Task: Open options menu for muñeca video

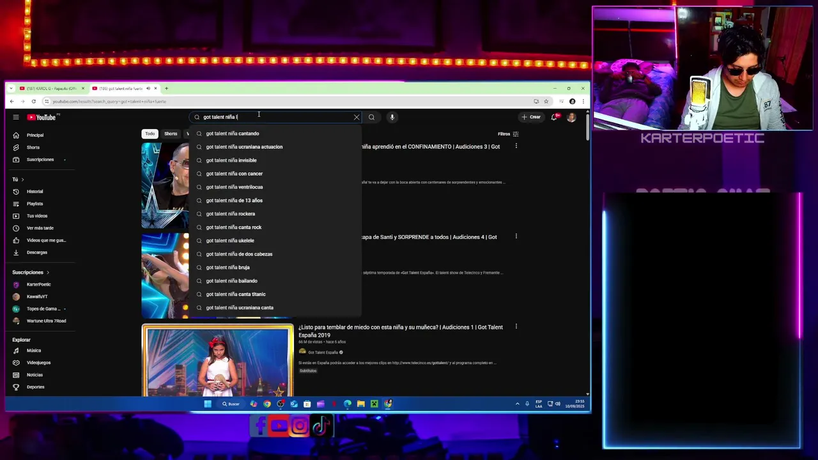Action: (x=516, y=326)
